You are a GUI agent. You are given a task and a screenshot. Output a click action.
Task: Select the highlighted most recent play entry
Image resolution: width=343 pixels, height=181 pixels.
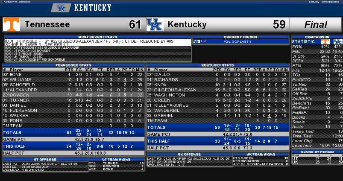coord(97,43)
